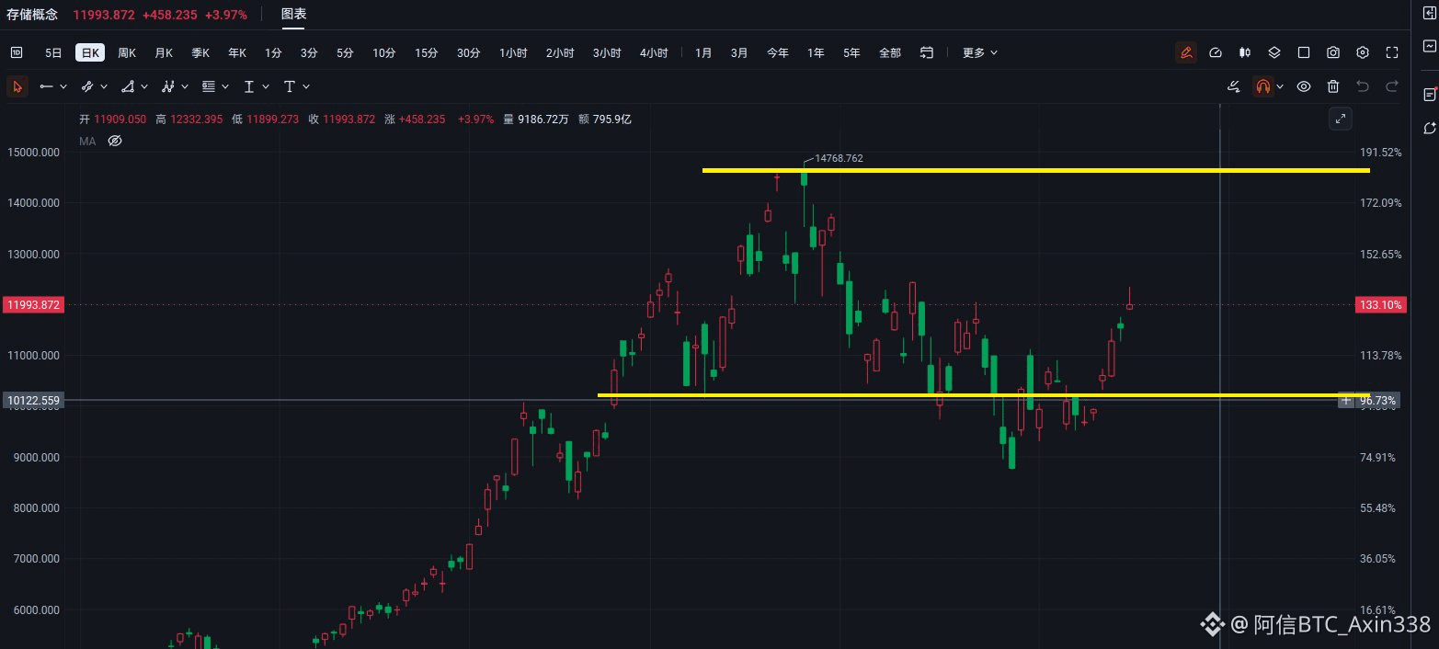Redo the last drawing action
The height and width of the screenshot is (649, 1439).
[1392, 86]
